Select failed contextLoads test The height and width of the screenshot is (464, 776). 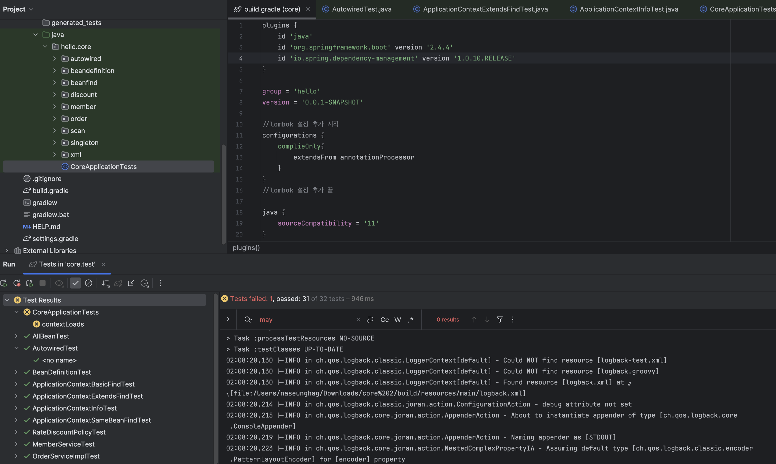click(x=59, y=324)
